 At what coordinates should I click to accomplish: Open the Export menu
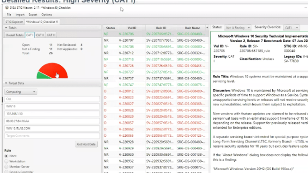coord(33,15)
